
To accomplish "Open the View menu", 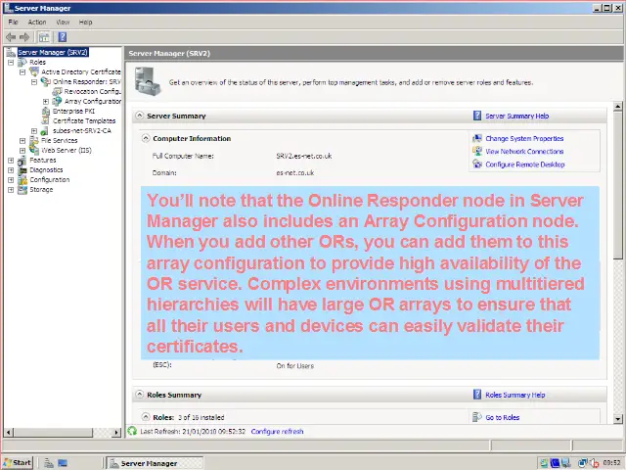I will [63, 22].
